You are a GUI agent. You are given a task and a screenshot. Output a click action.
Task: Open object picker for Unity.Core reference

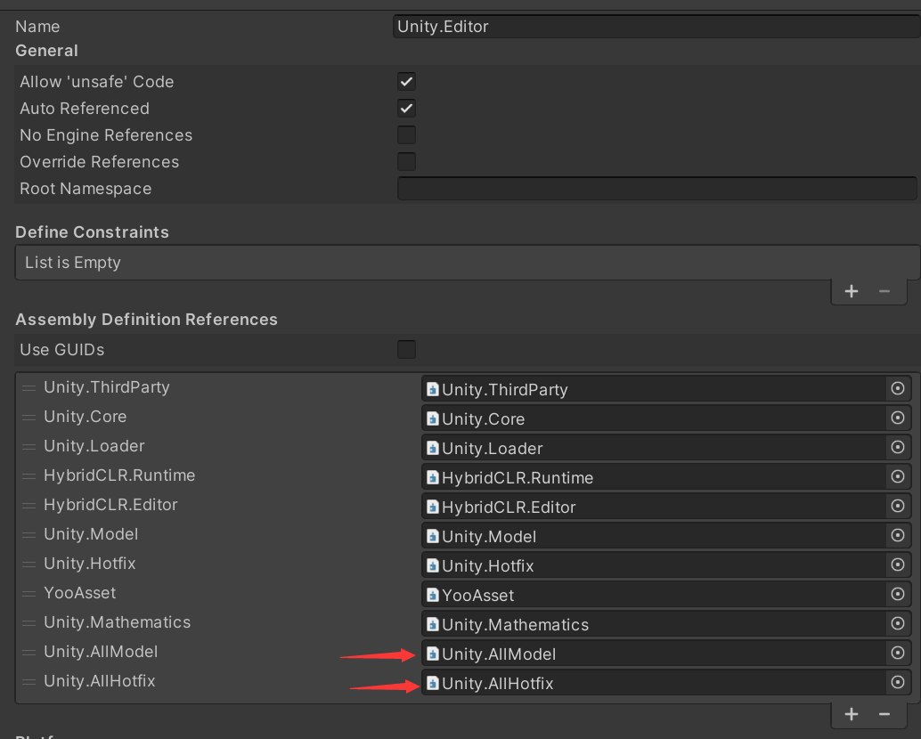898,418
